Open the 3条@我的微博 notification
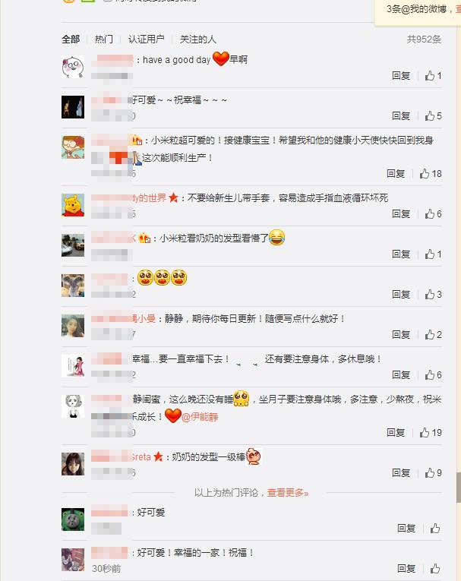461x581 pixels. (x=418, y=9)
